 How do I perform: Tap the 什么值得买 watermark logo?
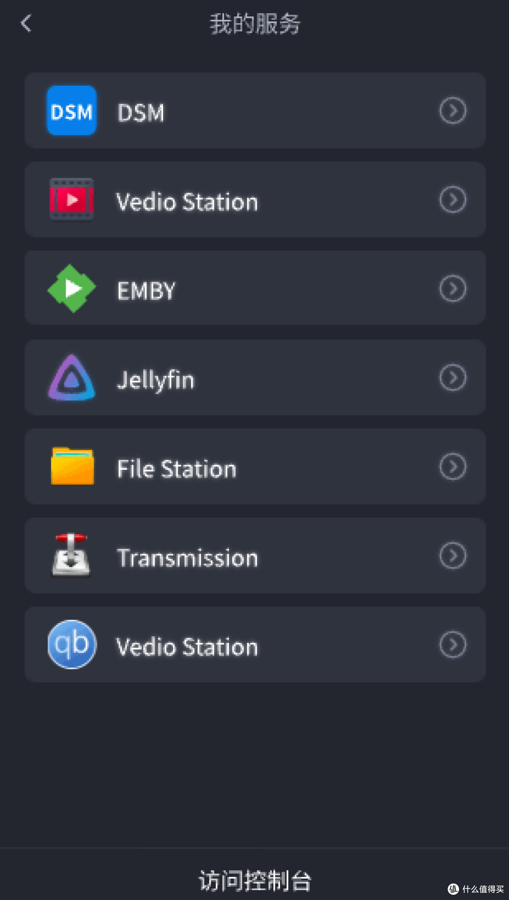pos(476,889)
